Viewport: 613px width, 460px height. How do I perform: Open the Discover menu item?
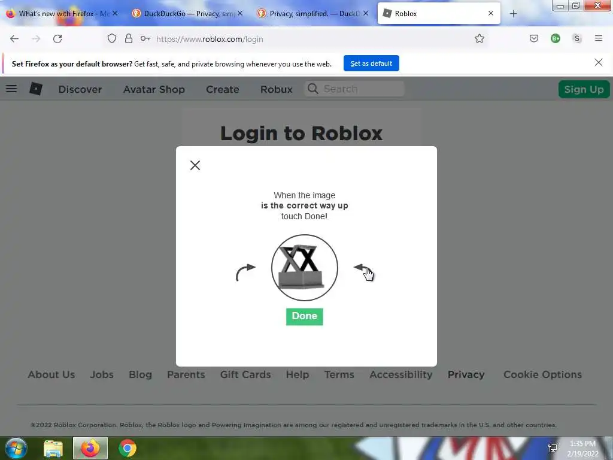80,89
